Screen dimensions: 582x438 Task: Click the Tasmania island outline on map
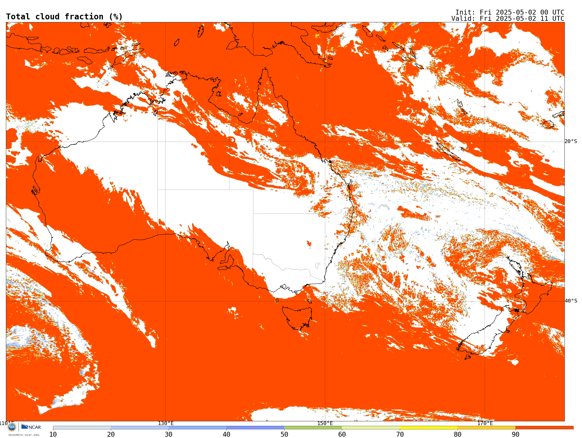click(297, 318)
